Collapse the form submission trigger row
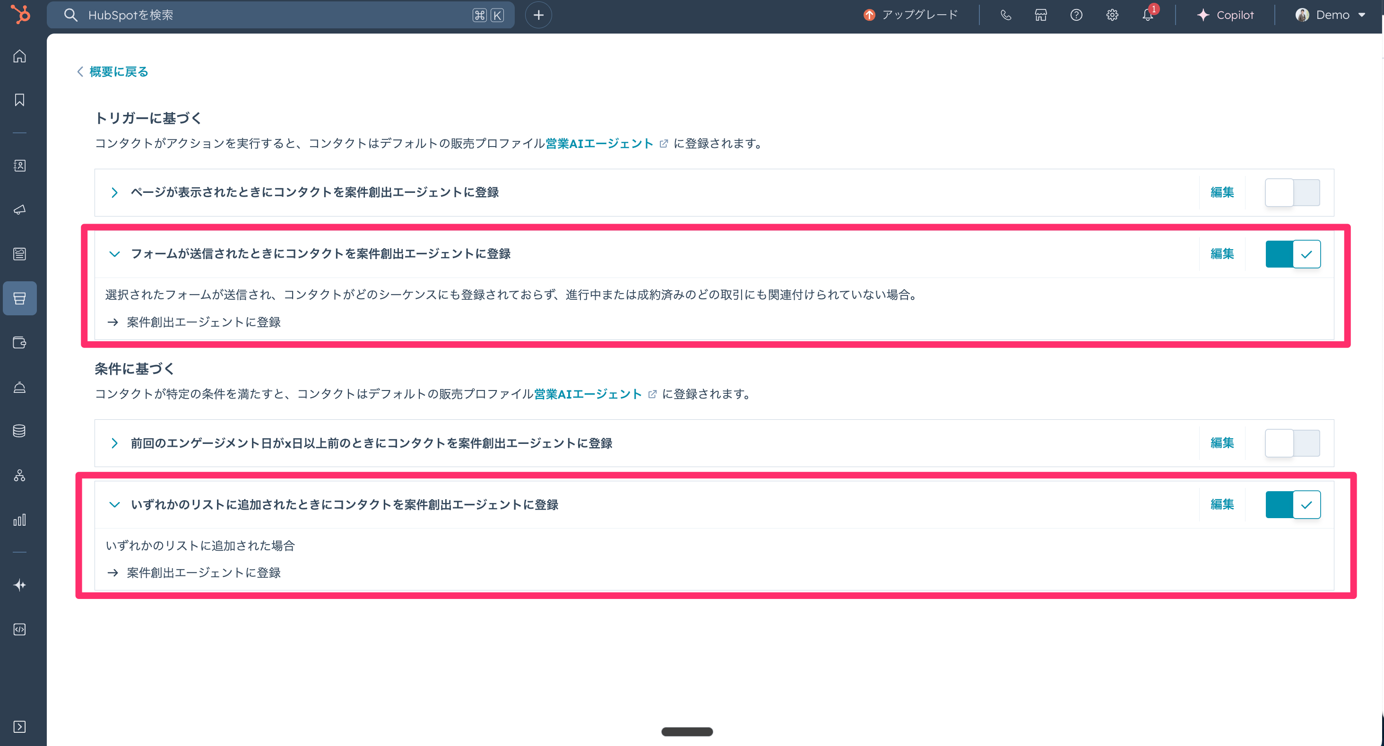Viewport: 1384px width, 746px height. (x=114, y=254)
